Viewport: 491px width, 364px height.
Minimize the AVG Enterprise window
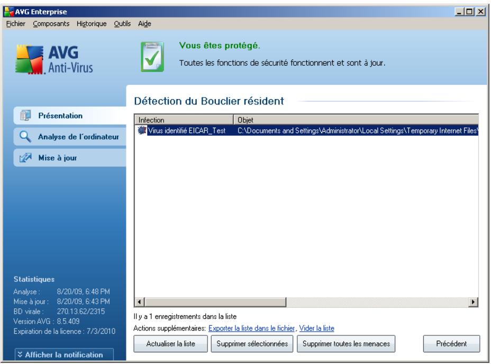pyautogui.click(x=459, y=12)
